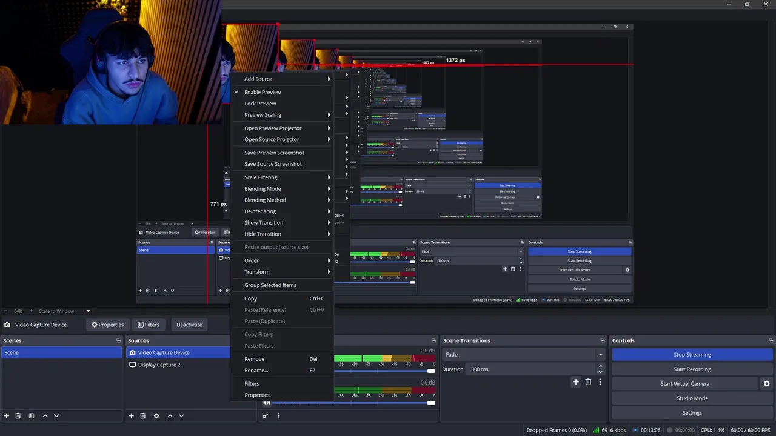The width and height of the screenshot is (776, 436).
Task: Expand Open Source Projector submenu
Action: [283, 139]
